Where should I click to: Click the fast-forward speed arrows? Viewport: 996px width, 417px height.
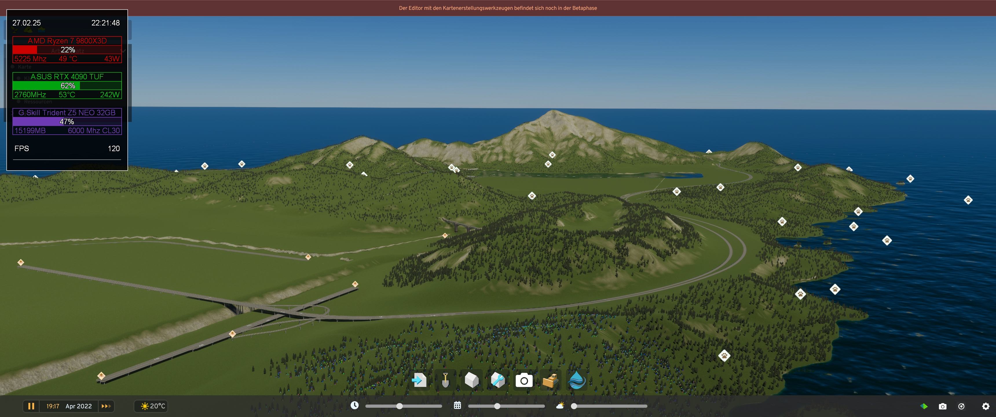(106, 406)
